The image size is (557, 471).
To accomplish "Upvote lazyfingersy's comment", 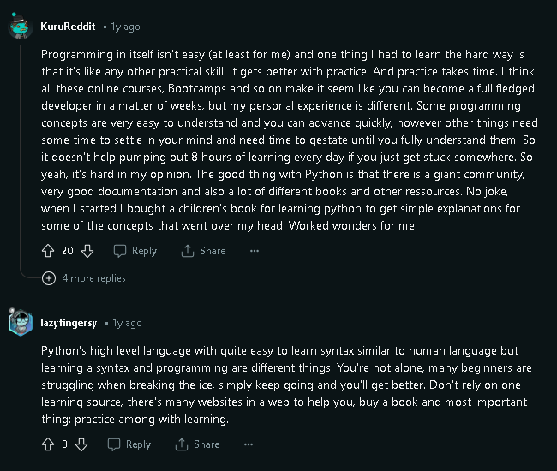I will (48, 444).
